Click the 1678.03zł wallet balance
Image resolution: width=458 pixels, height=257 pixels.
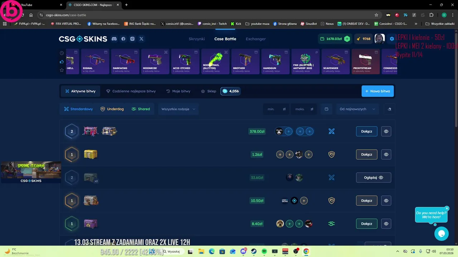(331, 39)
